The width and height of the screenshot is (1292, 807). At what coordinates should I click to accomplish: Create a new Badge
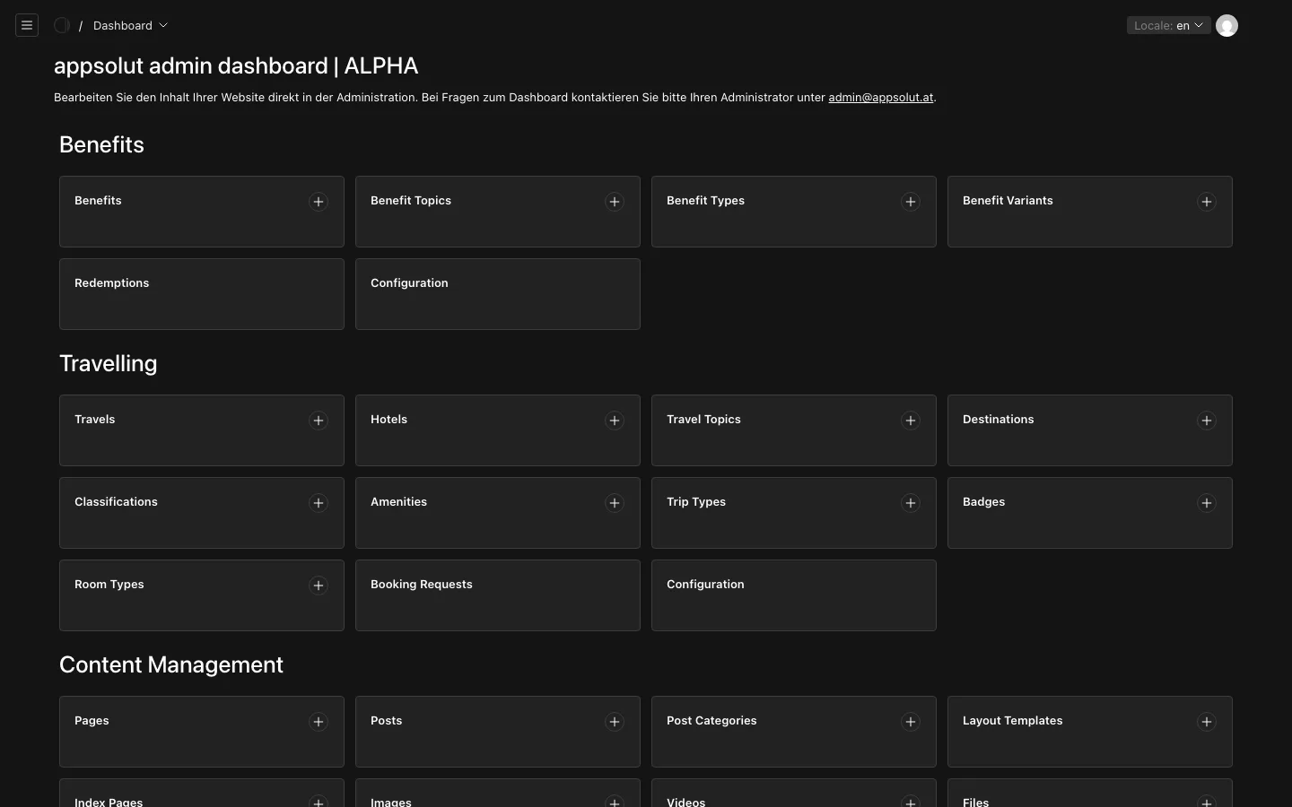(x=1207, y=503)
